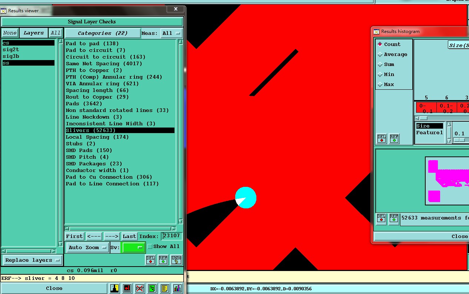Screen dimensions: 469x294
Task: Close the Results viewer with Close button
Action: (x=54, y=288)
